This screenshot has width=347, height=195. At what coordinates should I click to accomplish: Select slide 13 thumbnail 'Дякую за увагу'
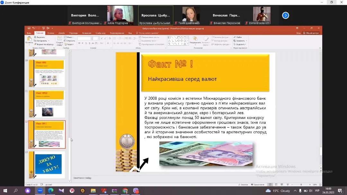click(x=48, y=165)
